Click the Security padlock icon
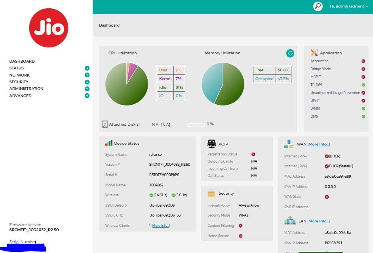Screen dimensions: 373x253 [211, 193]
